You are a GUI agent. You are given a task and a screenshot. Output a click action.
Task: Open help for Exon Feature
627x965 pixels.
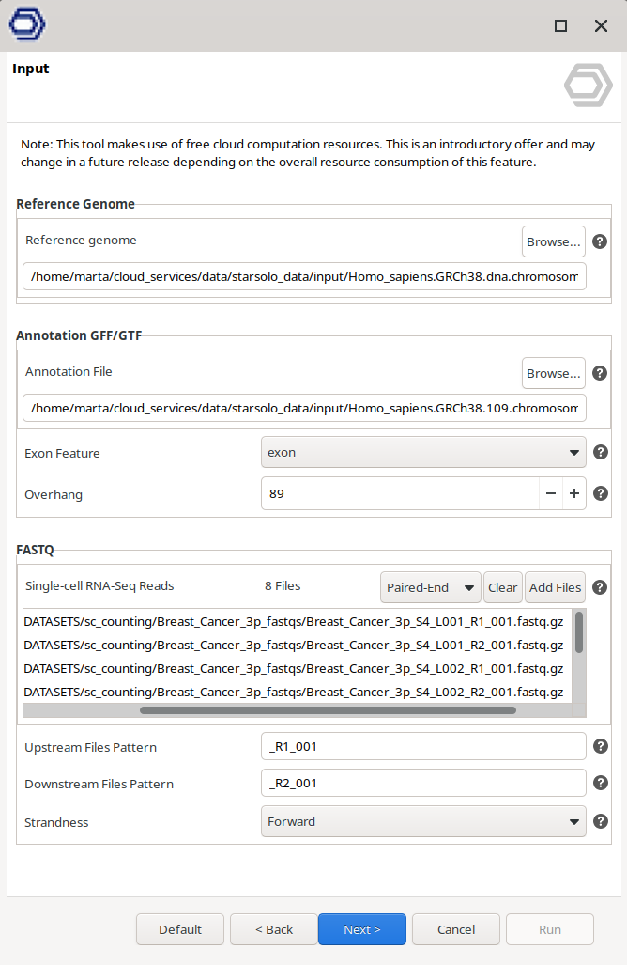pos(600,452)
